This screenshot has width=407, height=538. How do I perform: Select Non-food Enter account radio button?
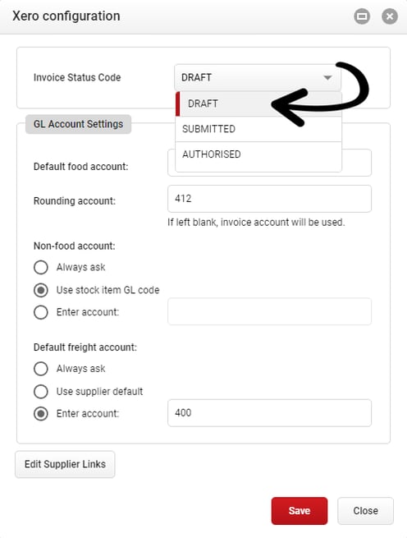pyautogui.click(x=41, y=312)
